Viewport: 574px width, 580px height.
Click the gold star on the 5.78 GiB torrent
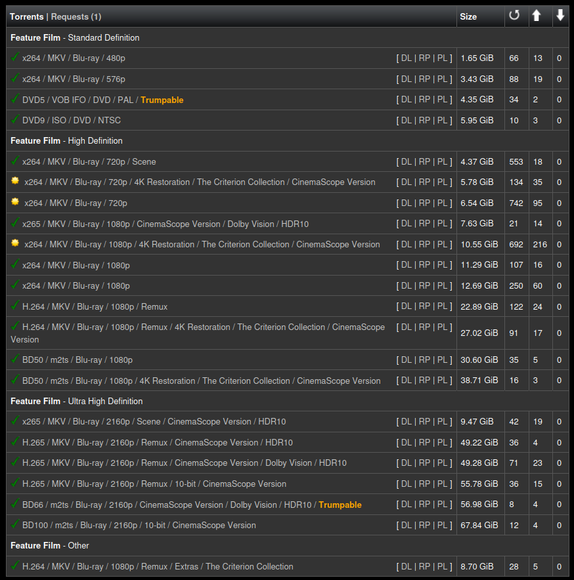point(15,180)
